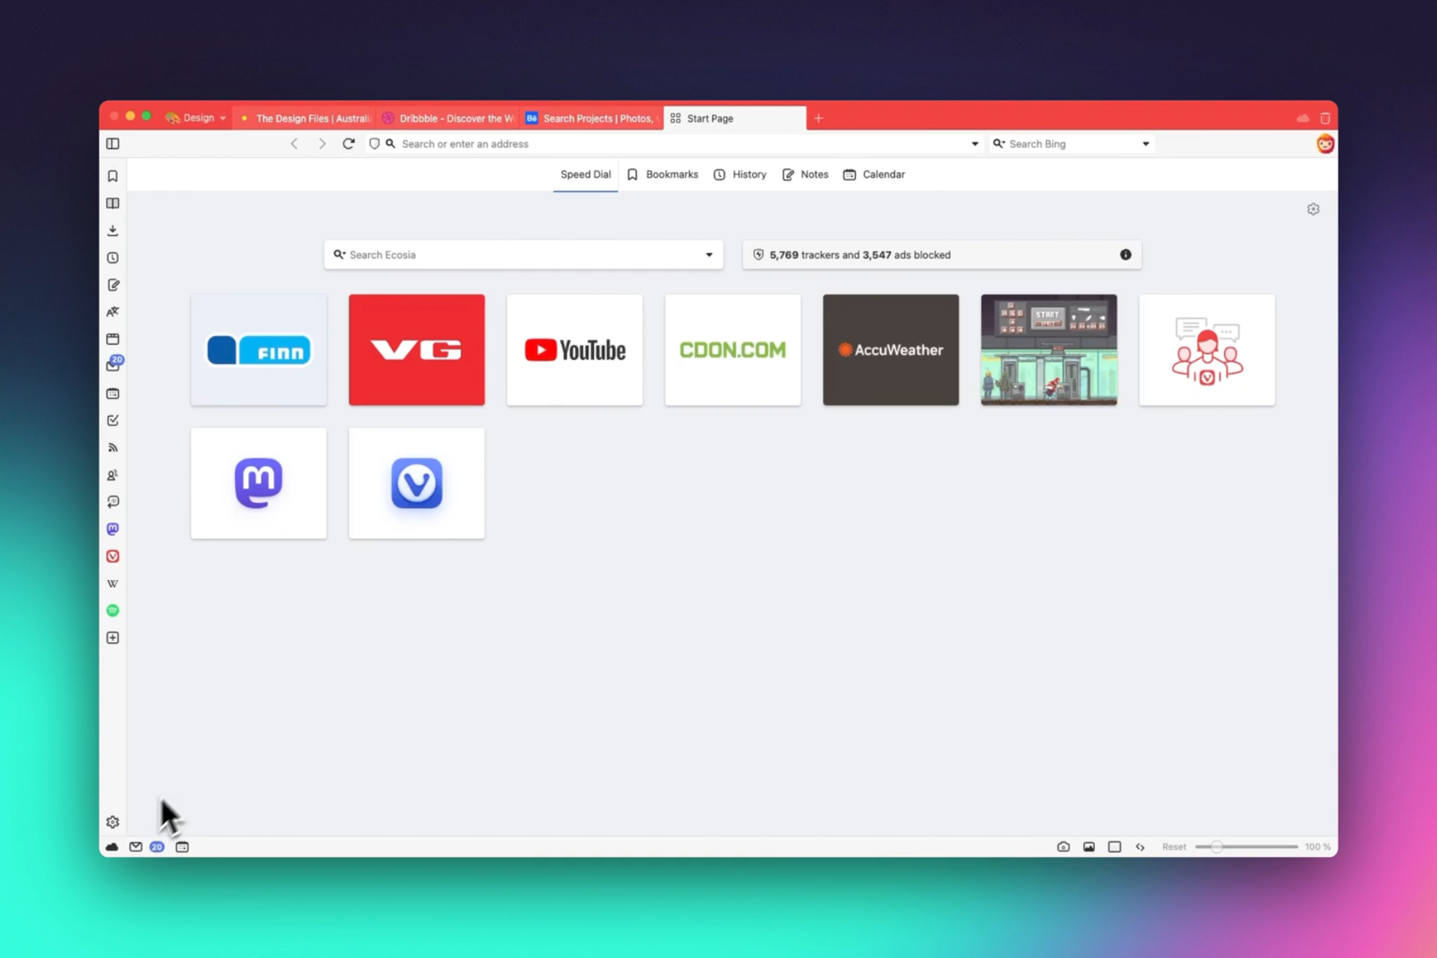1437x958 pixels.
Task: Select Speed Dial in start page navigation
Action: pos(585,174)
